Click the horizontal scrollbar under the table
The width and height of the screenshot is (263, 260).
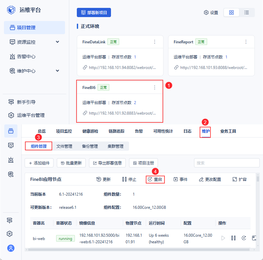click(x=139, y=249)
